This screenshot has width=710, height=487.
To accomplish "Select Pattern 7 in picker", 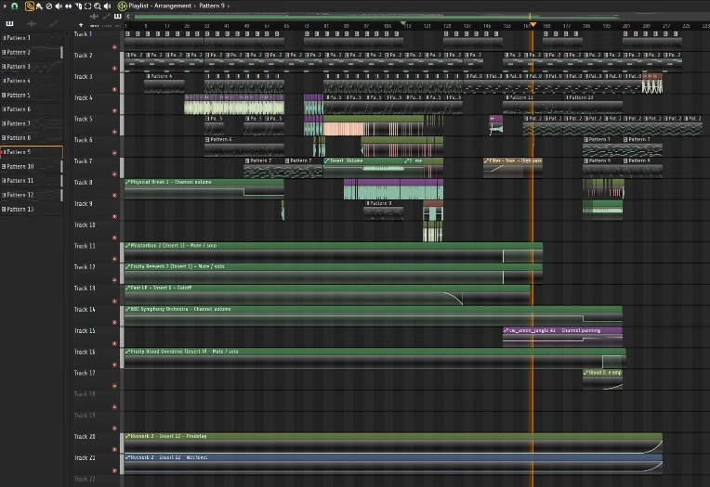I will coord(32,123).
